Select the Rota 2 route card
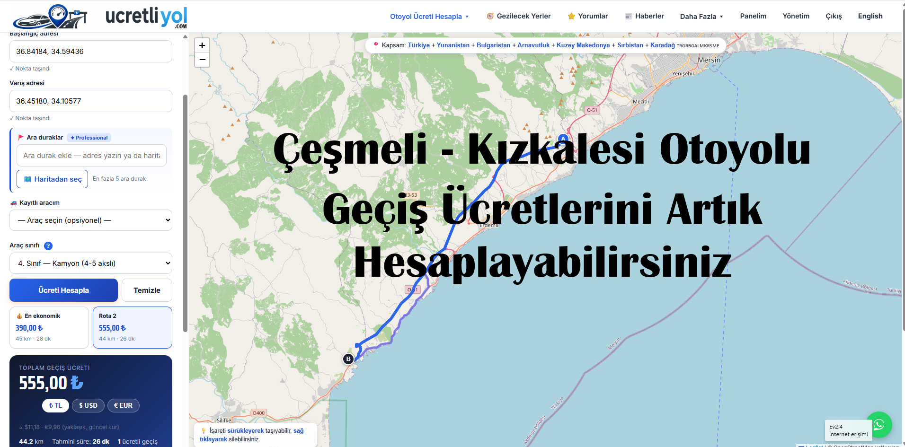 133,327
